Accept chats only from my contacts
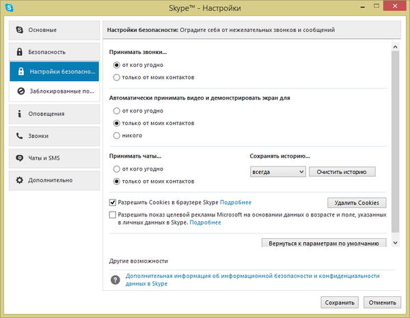This screenshot has width=410, height=318. [x=117, y=182]
